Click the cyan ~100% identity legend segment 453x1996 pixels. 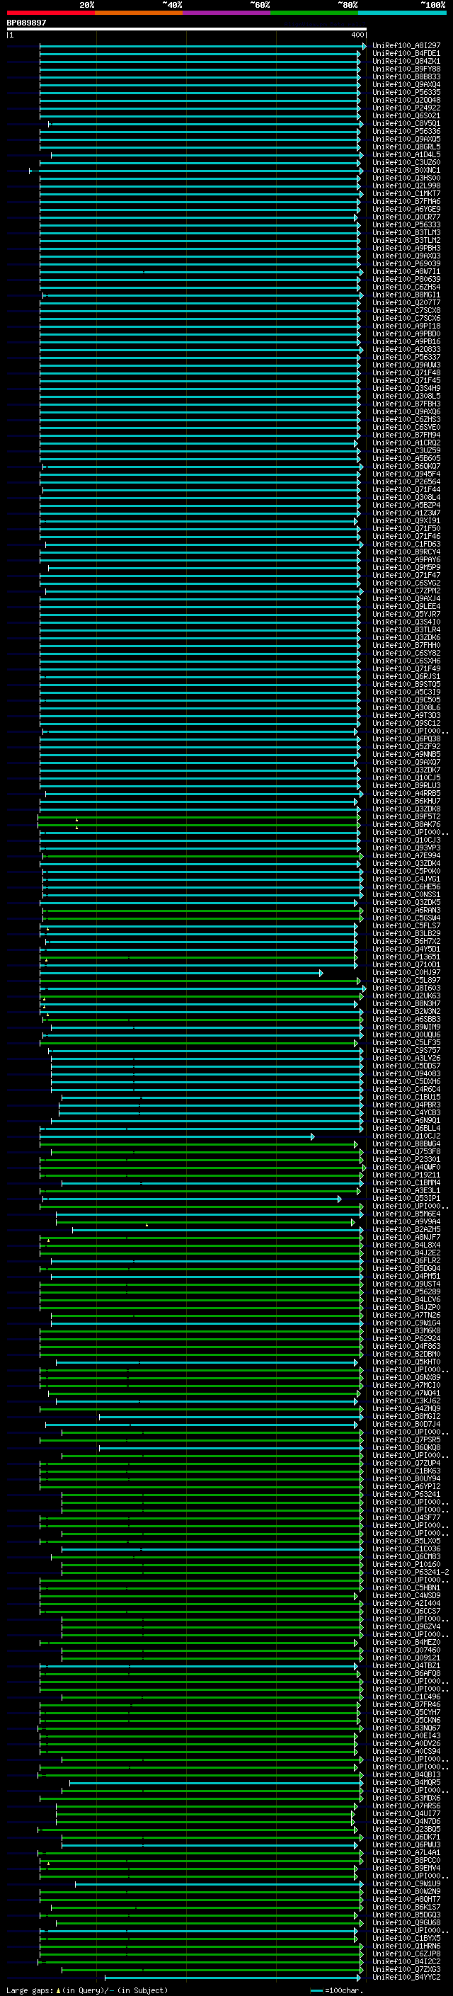pyautogui.click(x=402, y=13)
